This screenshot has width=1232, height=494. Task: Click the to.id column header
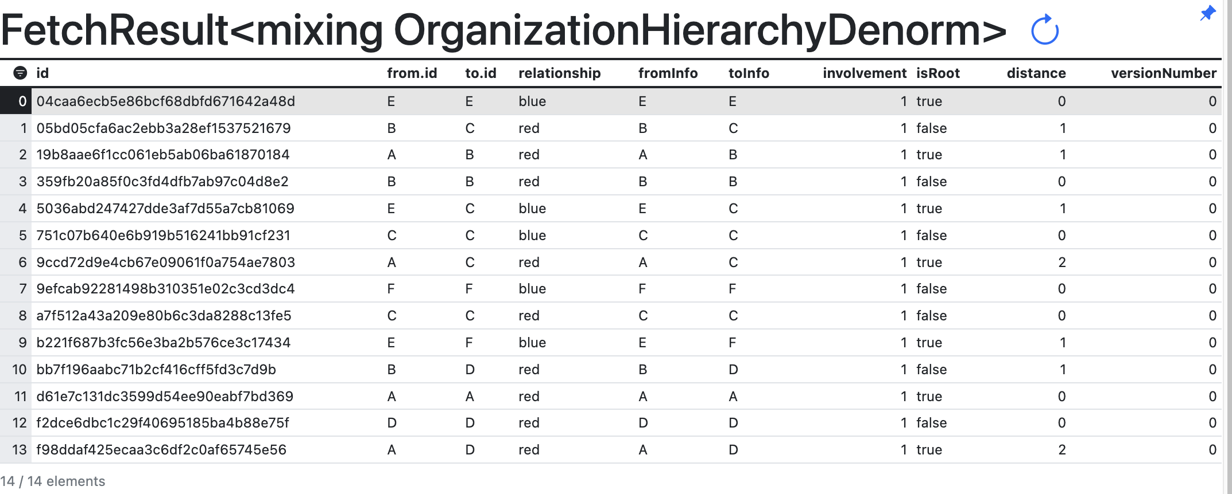coord(481,73)
